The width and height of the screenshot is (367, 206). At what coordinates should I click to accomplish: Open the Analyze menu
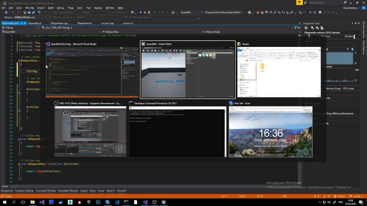(x=98, y=8)
